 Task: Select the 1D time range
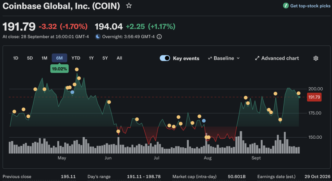[x=16, y=58]
